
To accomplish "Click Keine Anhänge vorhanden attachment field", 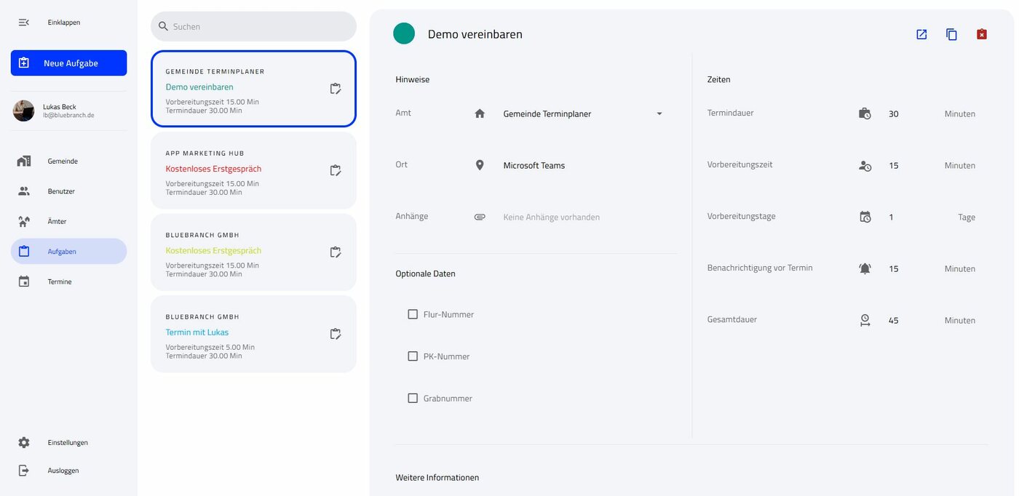I will [552, 217].
